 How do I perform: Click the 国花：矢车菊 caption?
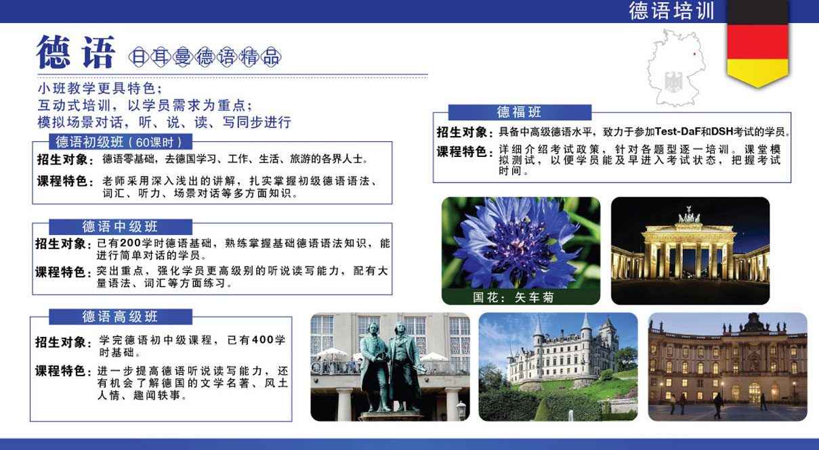pos(513,297)
